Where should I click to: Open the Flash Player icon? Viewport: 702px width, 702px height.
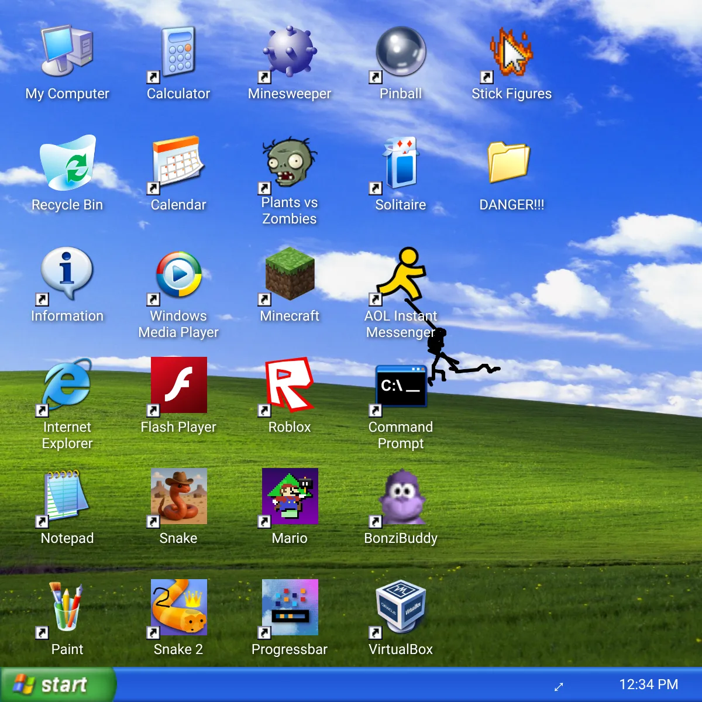(178, 385)
